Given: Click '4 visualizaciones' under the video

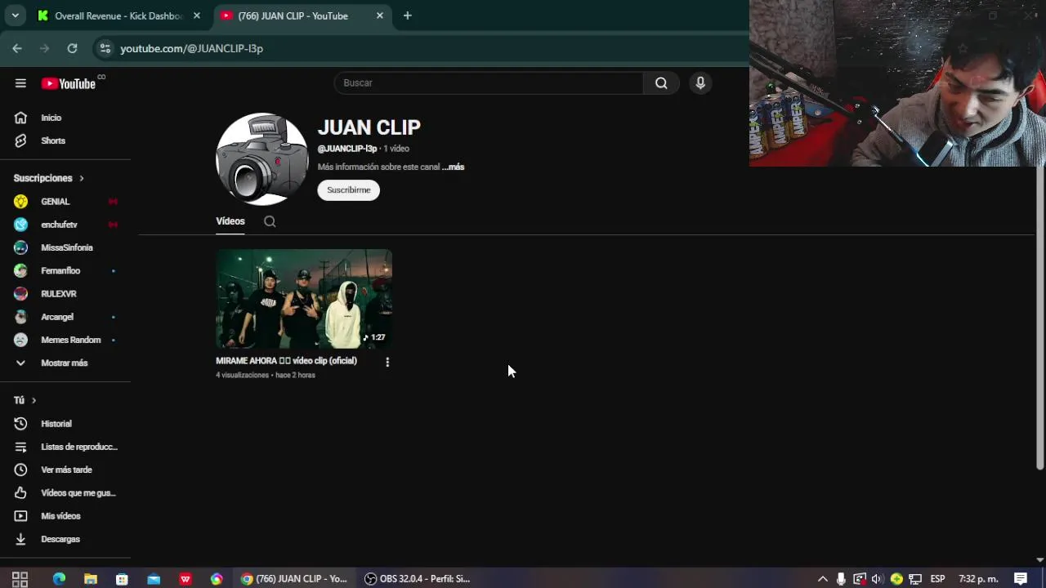Looking at the screenshot, I should tap(242, 375).
